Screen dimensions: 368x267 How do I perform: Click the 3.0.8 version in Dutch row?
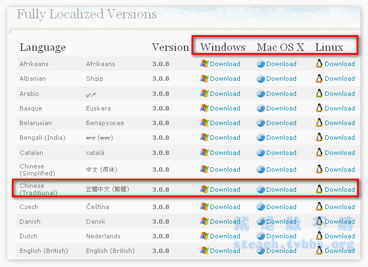point(161,236)
